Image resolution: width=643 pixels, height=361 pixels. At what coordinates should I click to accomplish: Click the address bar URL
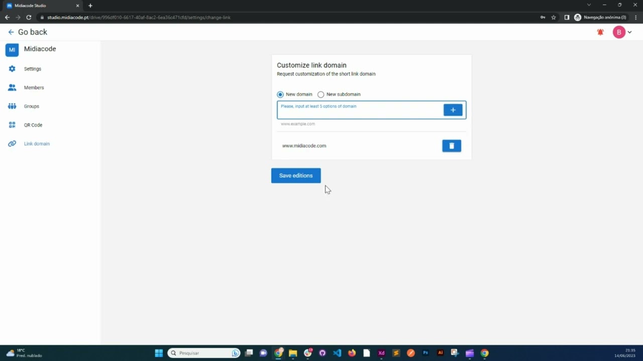139,18
